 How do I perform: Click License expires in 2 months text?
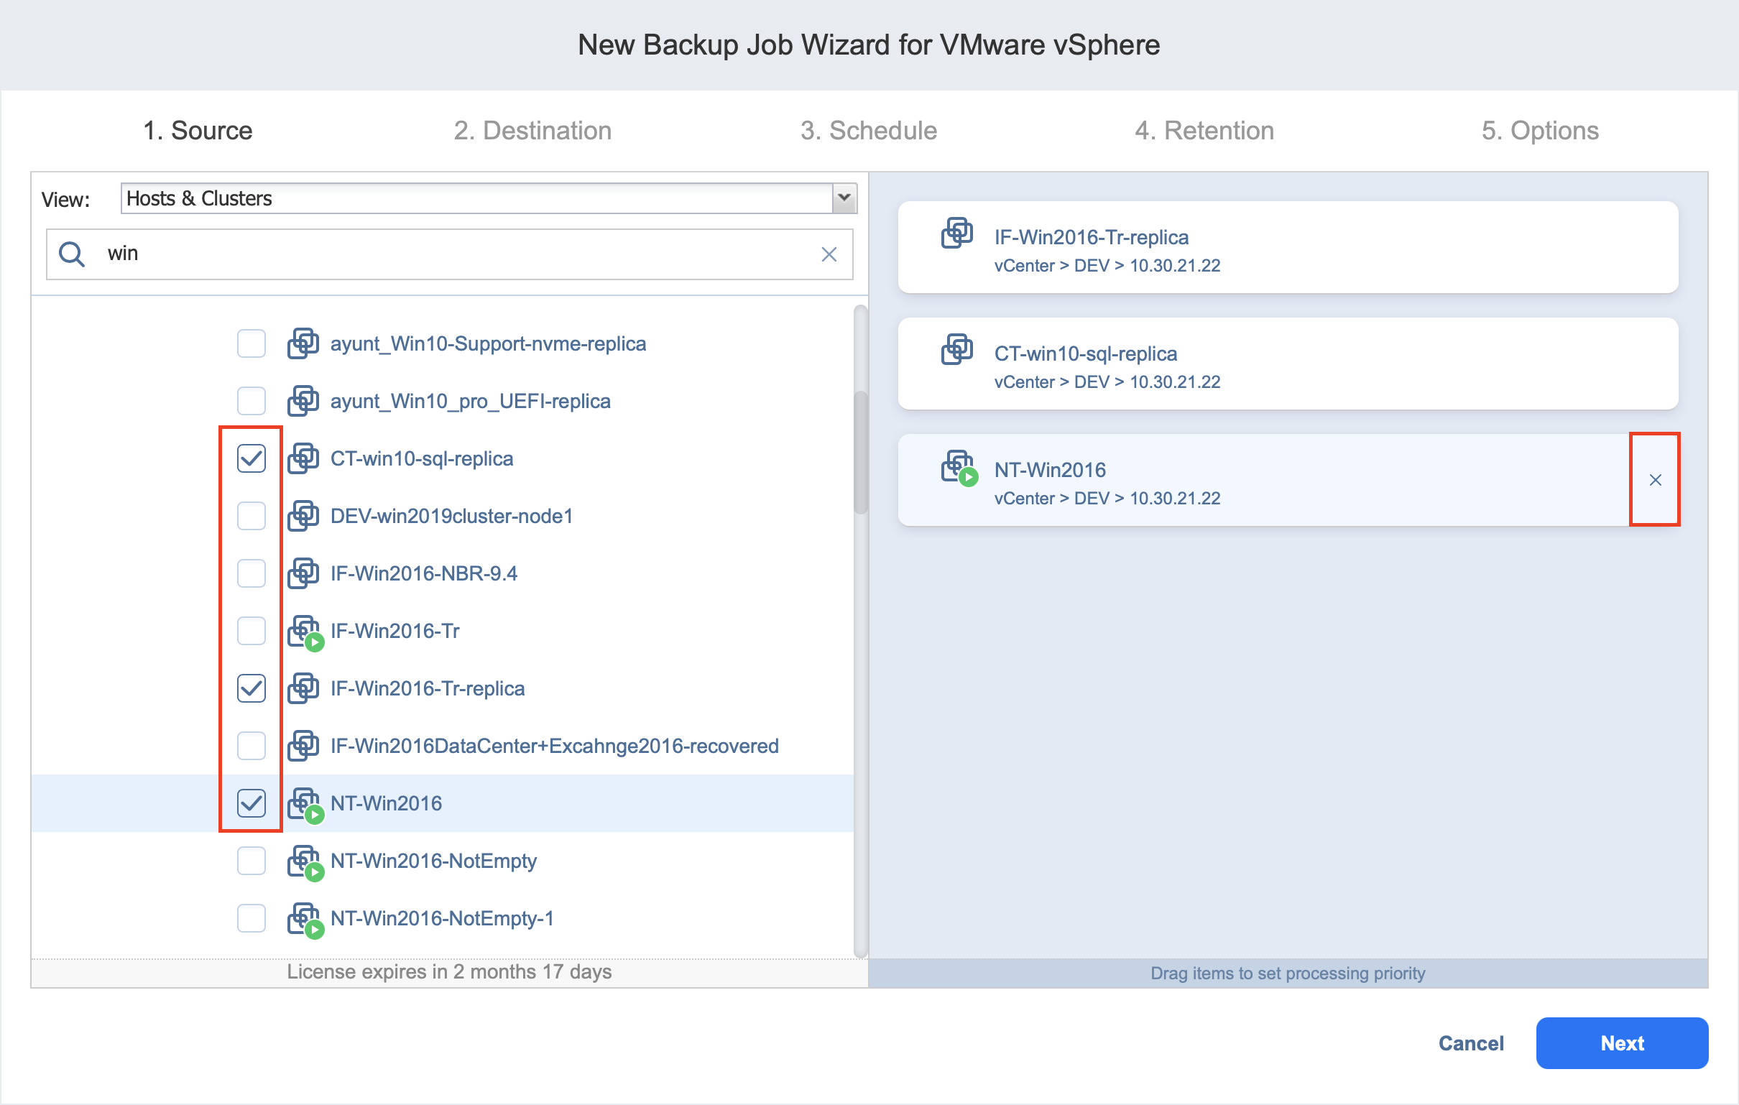pyautogui.click(x=449, y=972)
